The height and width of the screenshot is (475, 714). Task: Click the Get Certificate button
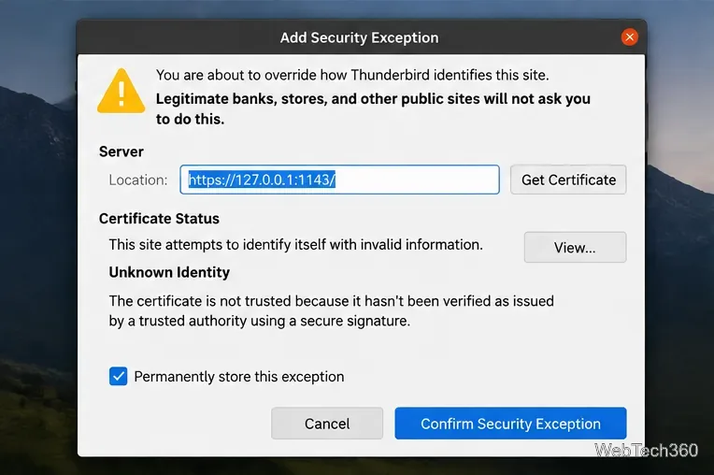[568, 180]
